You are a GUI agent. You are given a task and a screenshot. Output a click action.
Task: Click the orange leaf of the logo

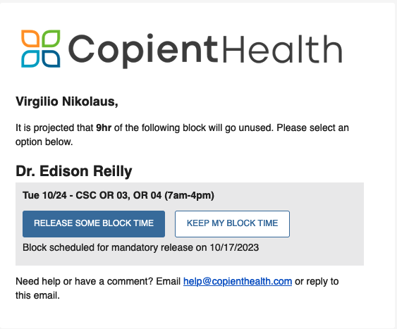click(30, 39)
